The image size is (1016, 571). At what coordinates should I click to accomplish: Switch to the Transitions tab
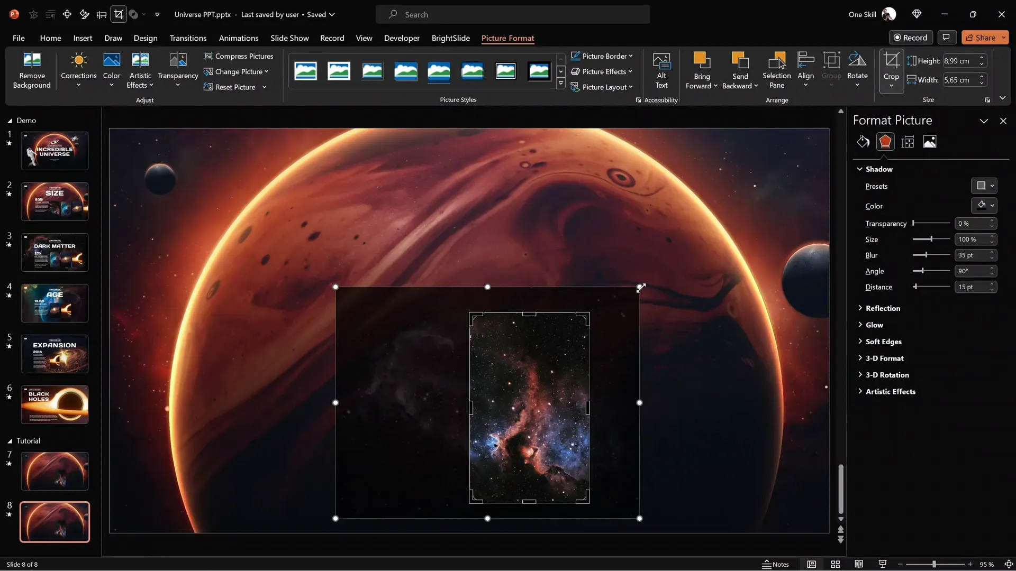(x=188, y=38)
